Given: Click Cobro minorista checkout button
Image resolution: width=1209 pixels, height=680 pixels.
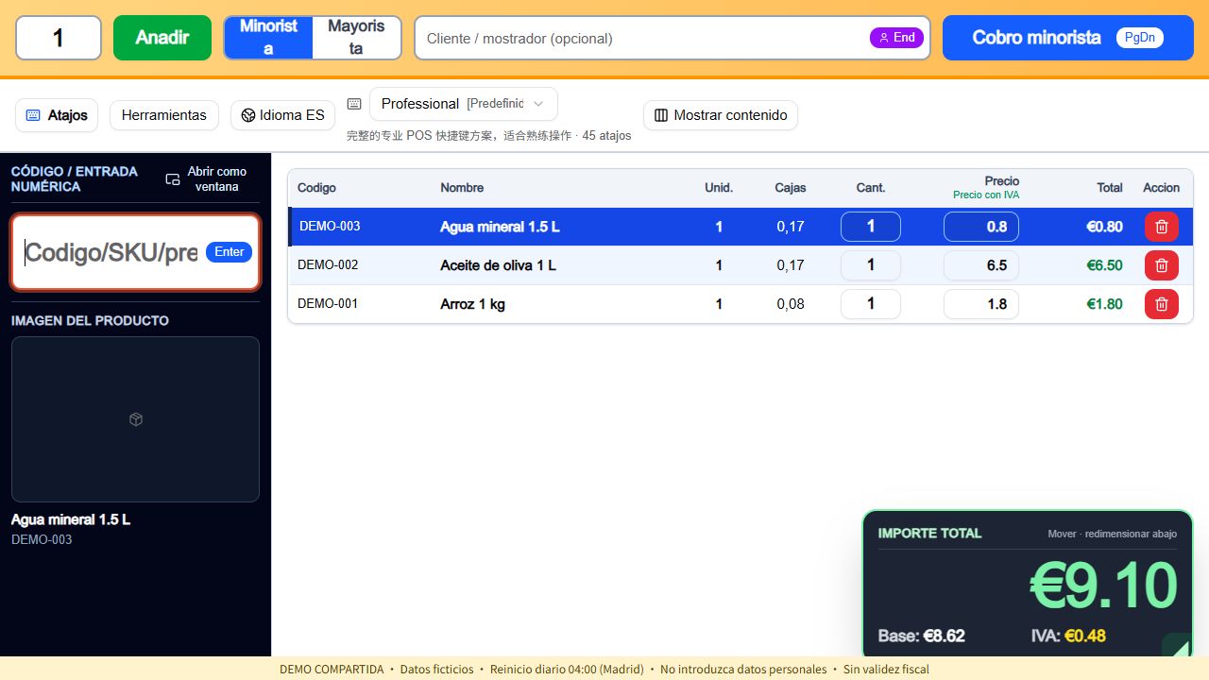Looking at the screenshot, I should point(1068,38).
